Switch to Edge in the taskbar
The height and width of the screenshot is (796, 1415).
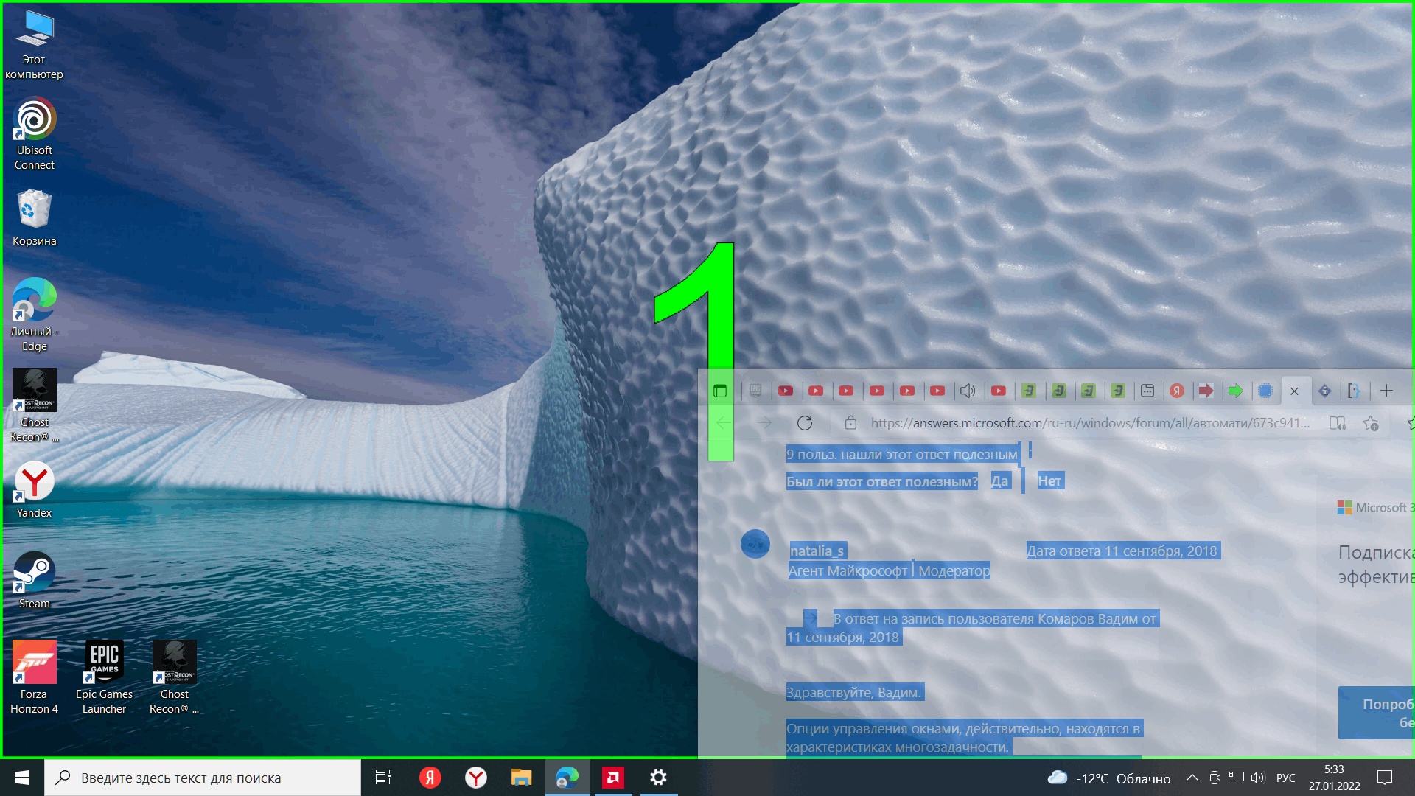[x=567, y=778]
